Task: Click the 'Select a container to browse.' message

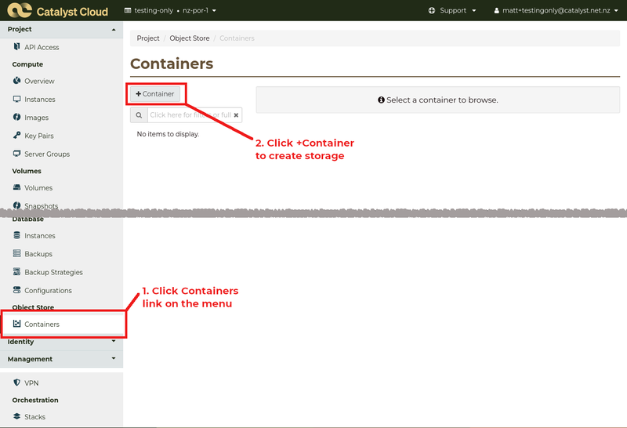Action: [x=438, y=100]
